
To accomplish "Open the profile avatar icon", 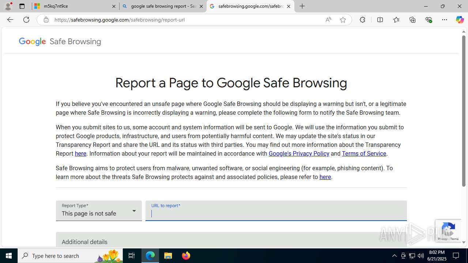I will tap(8, 6).
